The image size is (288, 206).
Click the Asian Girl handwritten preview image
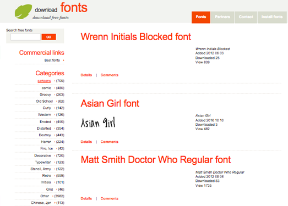coord(98,123)
